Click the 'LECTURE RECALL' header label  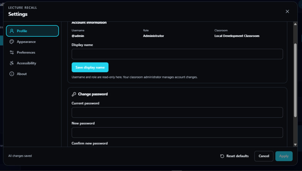[22, 8]
